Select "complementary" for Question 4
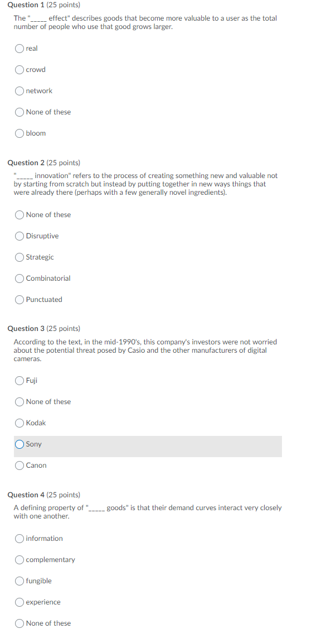The height and width of the screenshot is (643, 321). (x=19, y=559)
